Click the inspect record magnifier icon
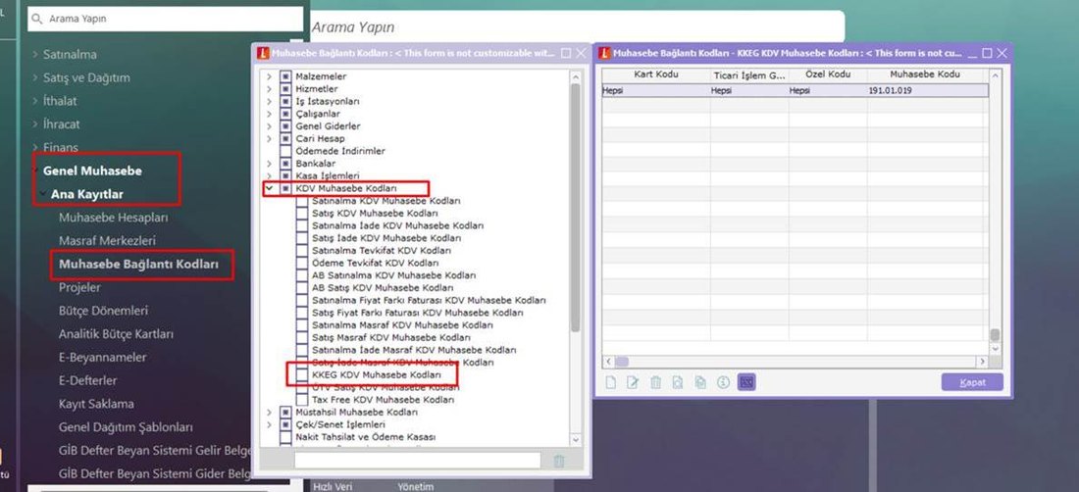1079x492 pixels. tap(678, 383)
